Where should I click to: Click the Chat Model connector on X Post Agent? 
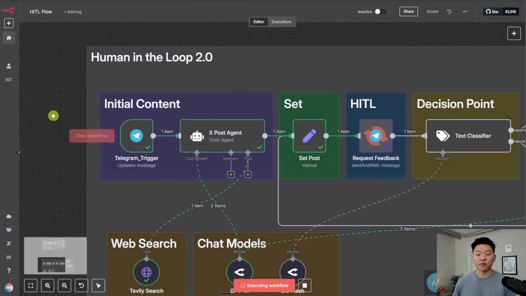coord(197,152)
